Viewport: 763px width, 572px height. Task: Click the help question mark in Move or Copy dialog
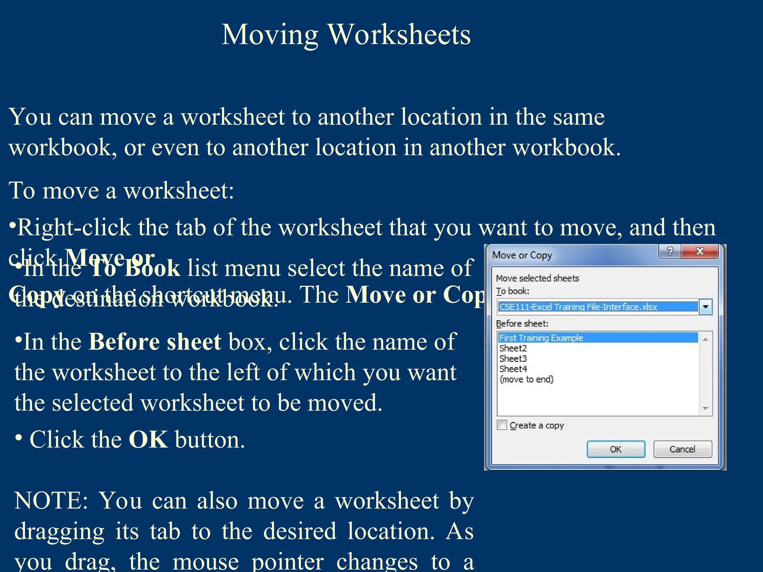click(669, 252)
